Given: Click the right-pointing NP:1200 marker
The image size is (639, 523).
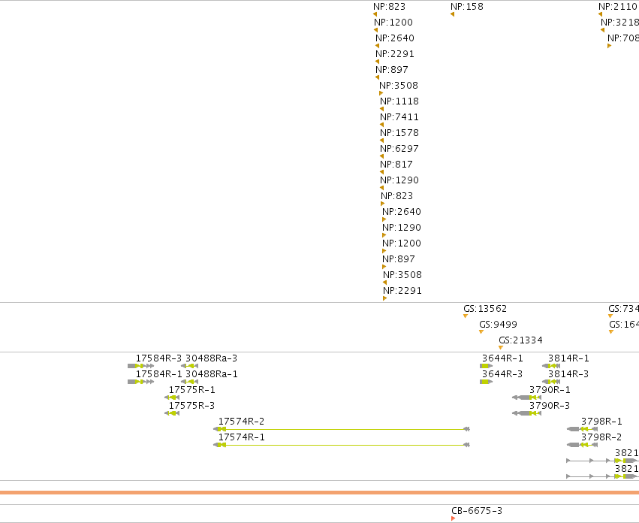Looking at the screenshot, I should click(x=384, y=251).
